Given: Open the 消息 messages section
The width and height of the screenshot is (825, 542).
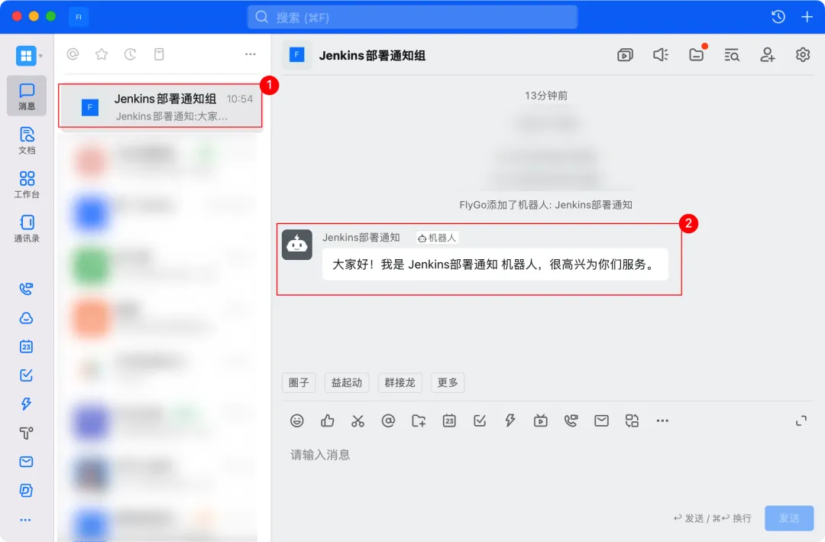Looking at the screenshot, I should coord(26,96).
